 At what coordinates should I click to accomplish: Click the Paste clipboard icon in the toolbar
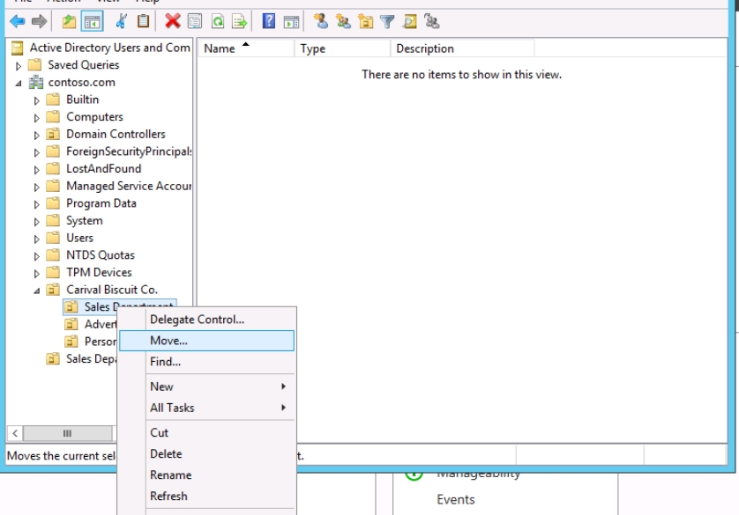coord(143,21)
